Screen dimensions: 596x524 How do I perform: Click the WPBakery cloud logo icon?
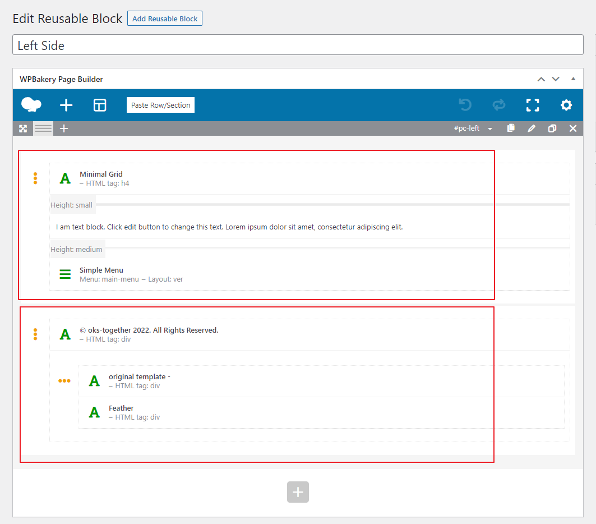point(31,104)
